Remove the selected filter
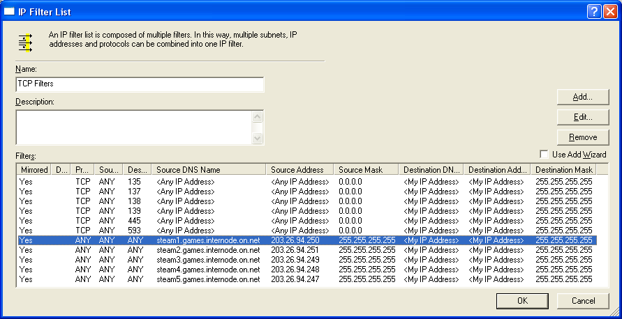Image resolution: width=622 pixels, height=319 pixels. pos(583,137)
